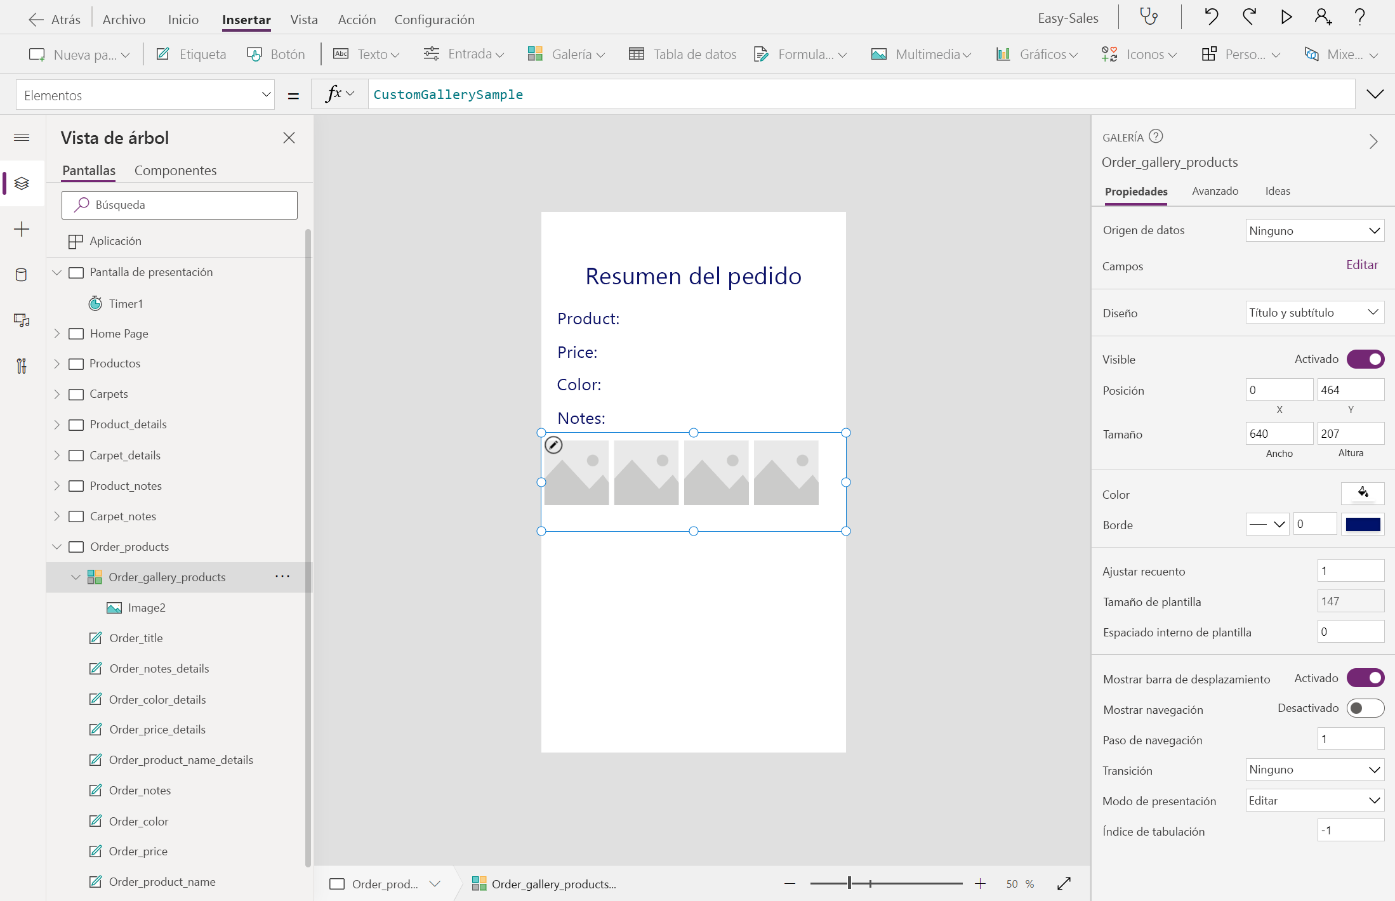This screenshot has width=1395, height=901.
Task: Preview the app with play icon
Action: pyautogui.click(x=1286, y=17)
